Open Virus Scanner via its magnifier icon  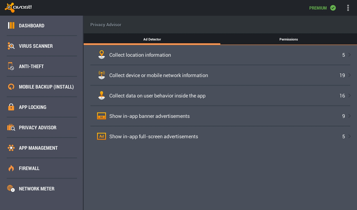coord(11,46)
